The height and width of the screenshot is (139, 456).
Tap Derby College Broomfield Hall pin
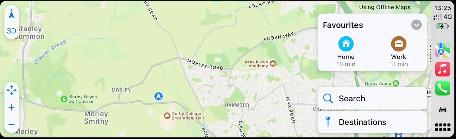coord(167,116)
